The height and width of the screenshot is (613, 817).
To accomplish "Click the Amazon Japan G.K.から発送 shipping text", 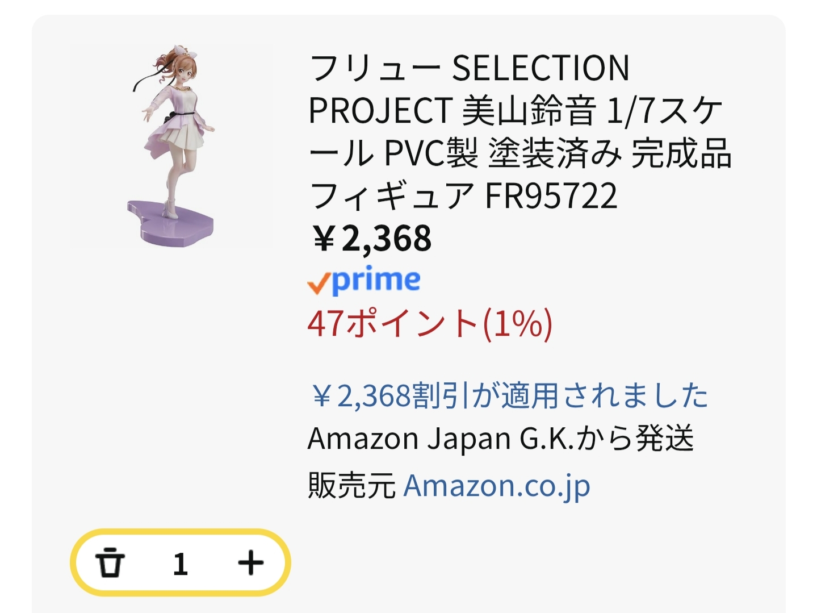I will point(500,439).
